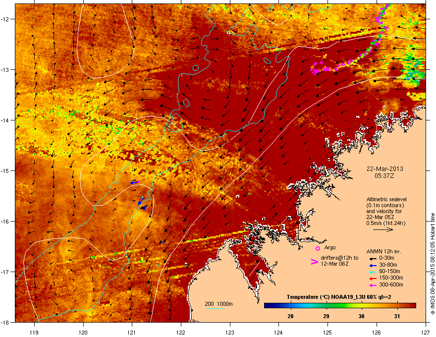This screenshot has height=337, width=436.
Task: Click the latitude axis label -18
Action: point(5,322)
